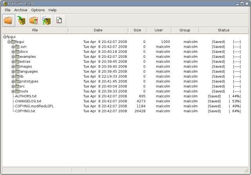This screenshot has width=251, height=175.
Task: Click the folder with list toolbar icon
Action: [34, 20]
